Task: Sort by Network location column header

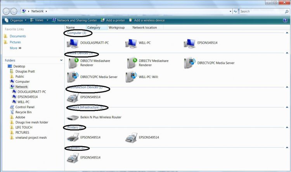Action: click(x=147, y=27)
